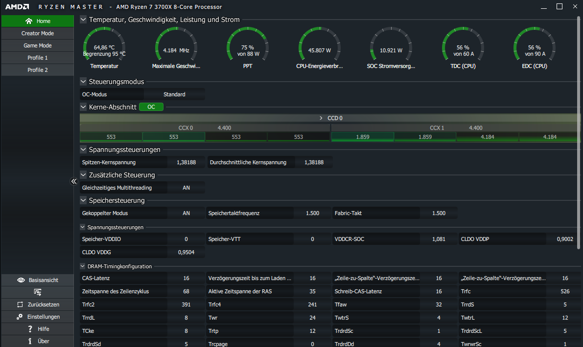Click the OC-Modus Standard value
Image resolution: width=583 pixels, height=347 pixels.
click(x=174, y=95)
